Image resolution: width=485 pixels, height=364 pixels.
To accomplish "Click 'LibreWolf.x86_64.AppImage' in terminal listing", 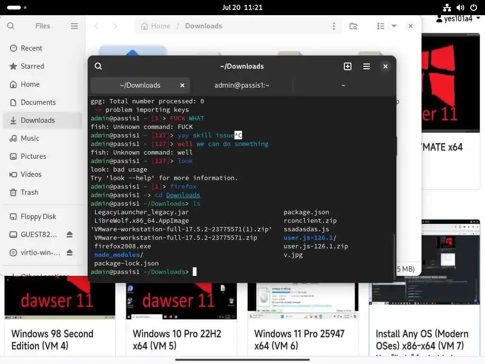I will (141, 221).
